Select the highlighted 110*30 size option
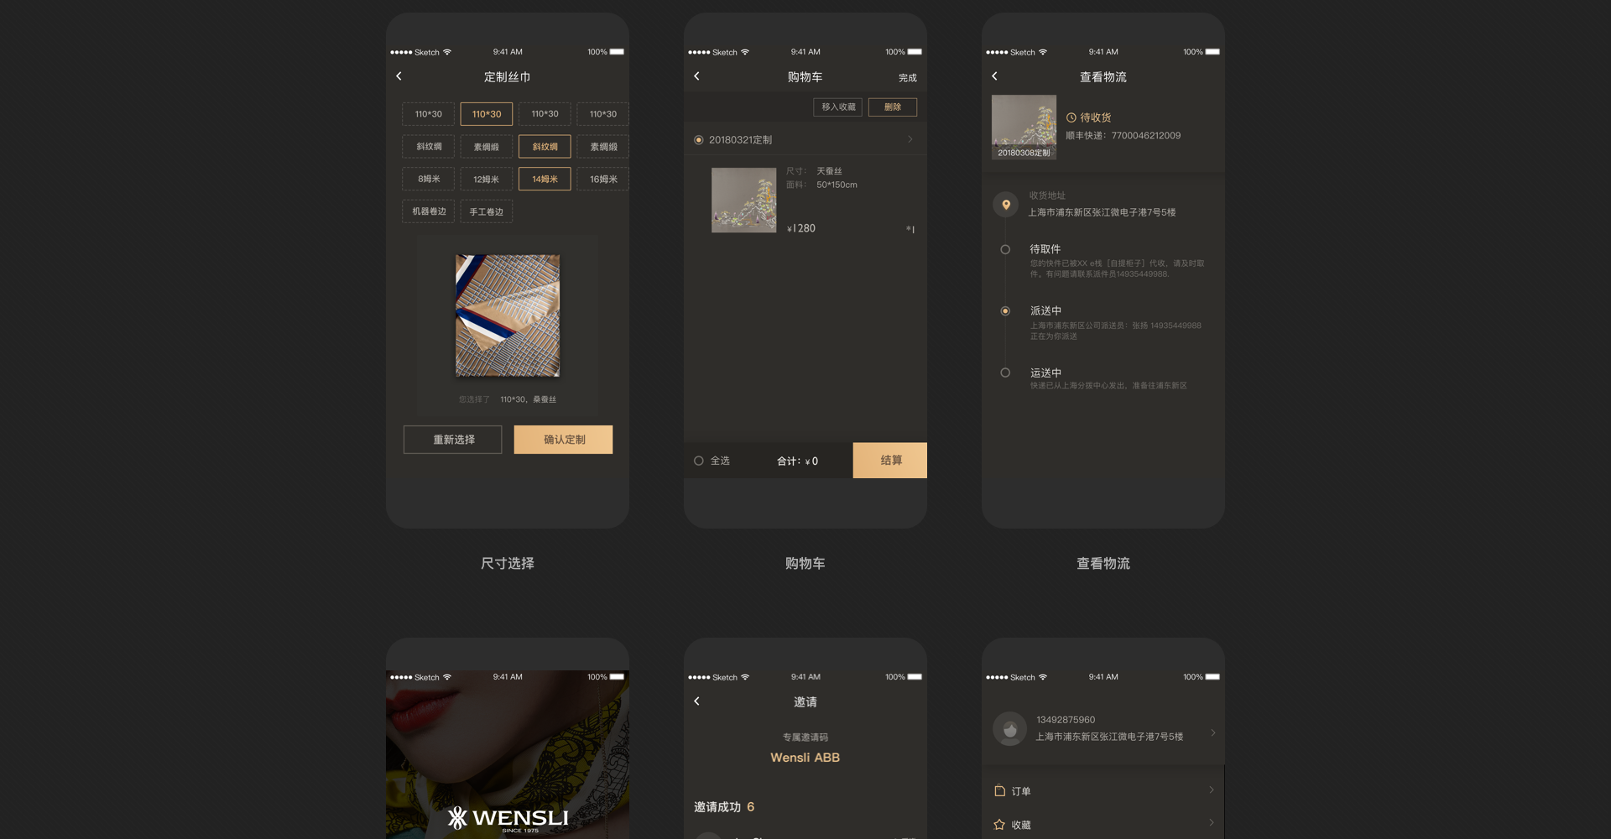This screenshot has height=839, width=1611. click(487, 114)
